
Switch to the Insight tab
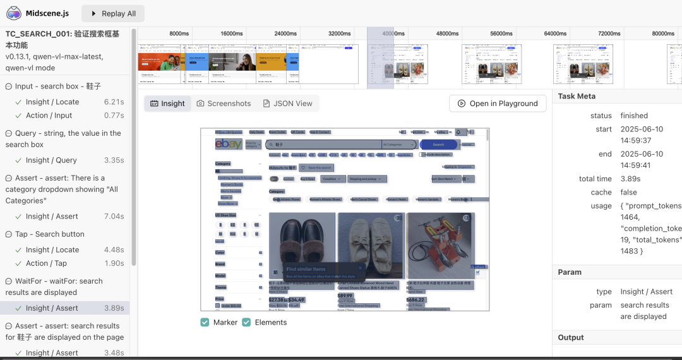coord(167,104)
